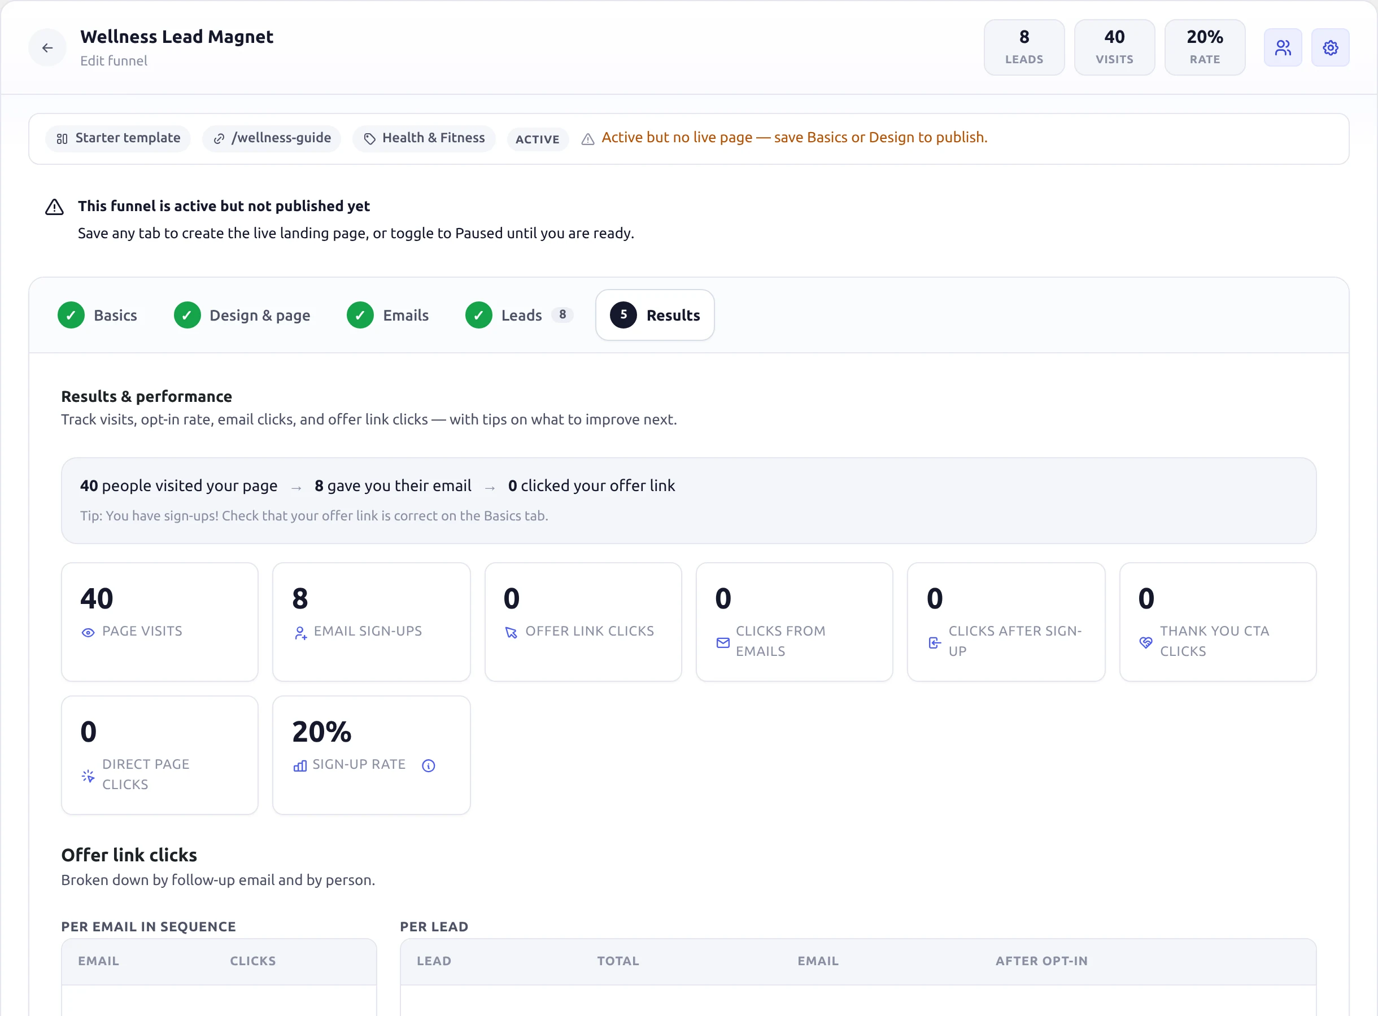Screen dimensions: 1378x1016
Task: Click the info icon beside Sign-up Rate
Action: (x=428, y=765)
